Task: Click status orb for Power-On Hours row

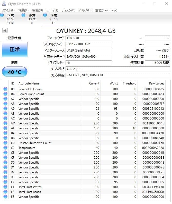Action: point(5,89)
